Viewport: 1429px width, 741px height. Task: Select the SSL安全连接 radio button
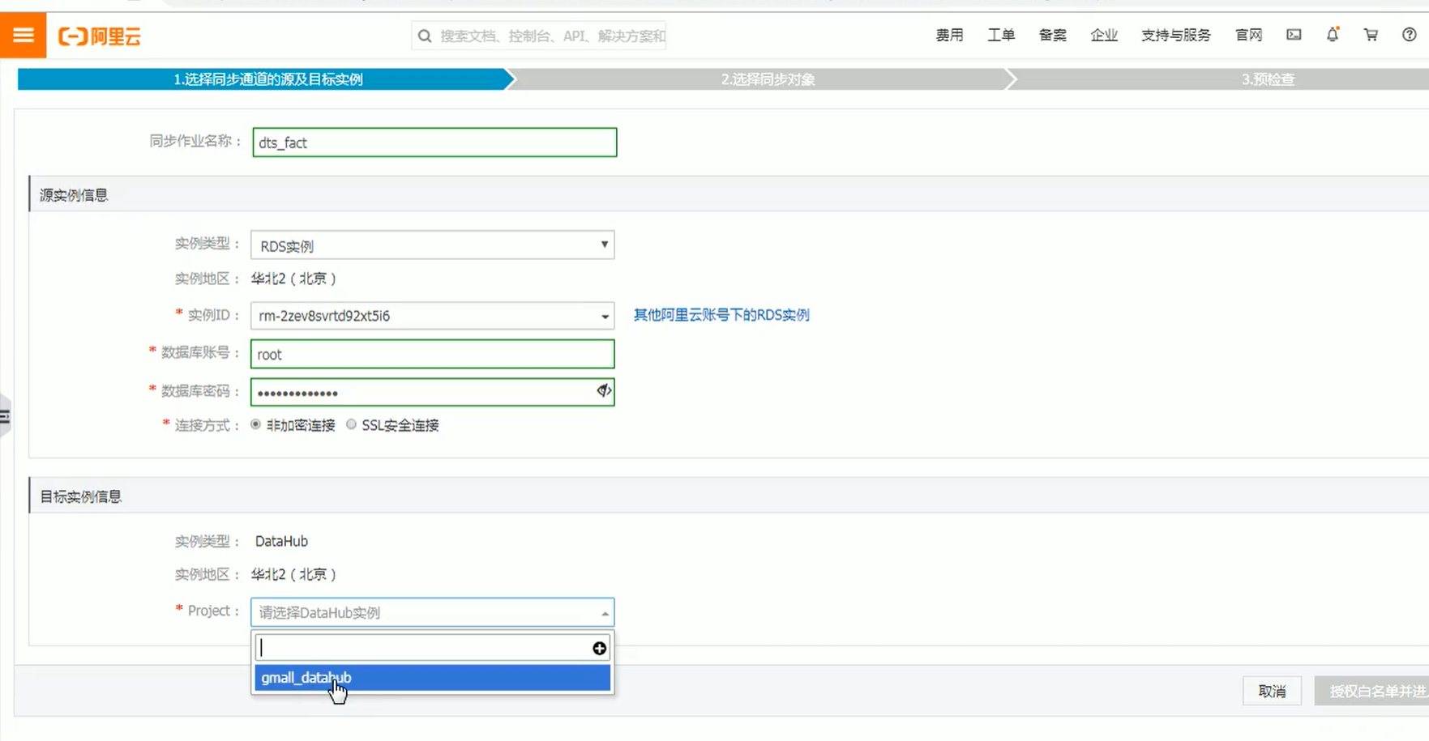click(351, 424)
